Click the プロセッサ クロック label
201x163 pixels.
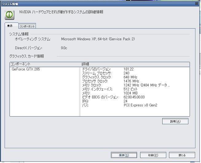click(95, 81)
